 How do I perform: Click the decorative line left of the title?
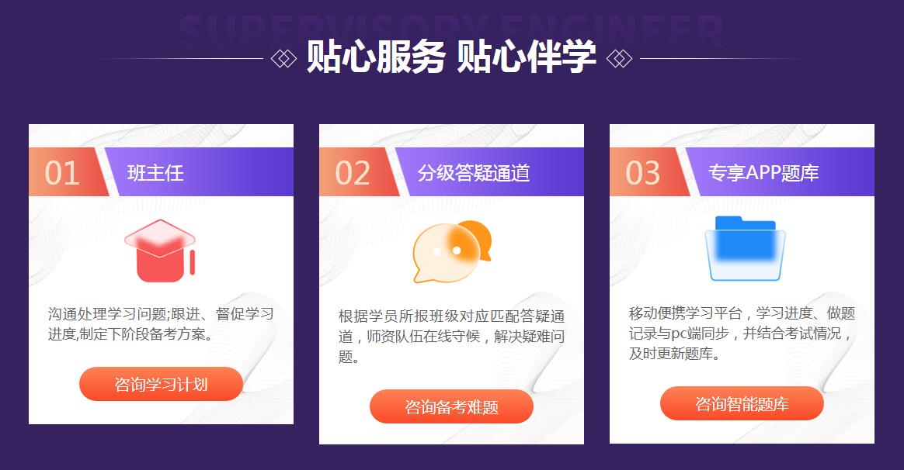(177, 58)
